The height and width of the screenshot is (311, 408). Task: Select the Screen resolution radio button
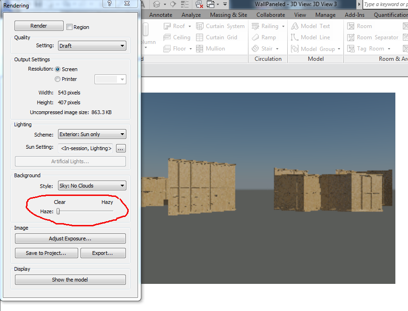(x=57, y=69)
